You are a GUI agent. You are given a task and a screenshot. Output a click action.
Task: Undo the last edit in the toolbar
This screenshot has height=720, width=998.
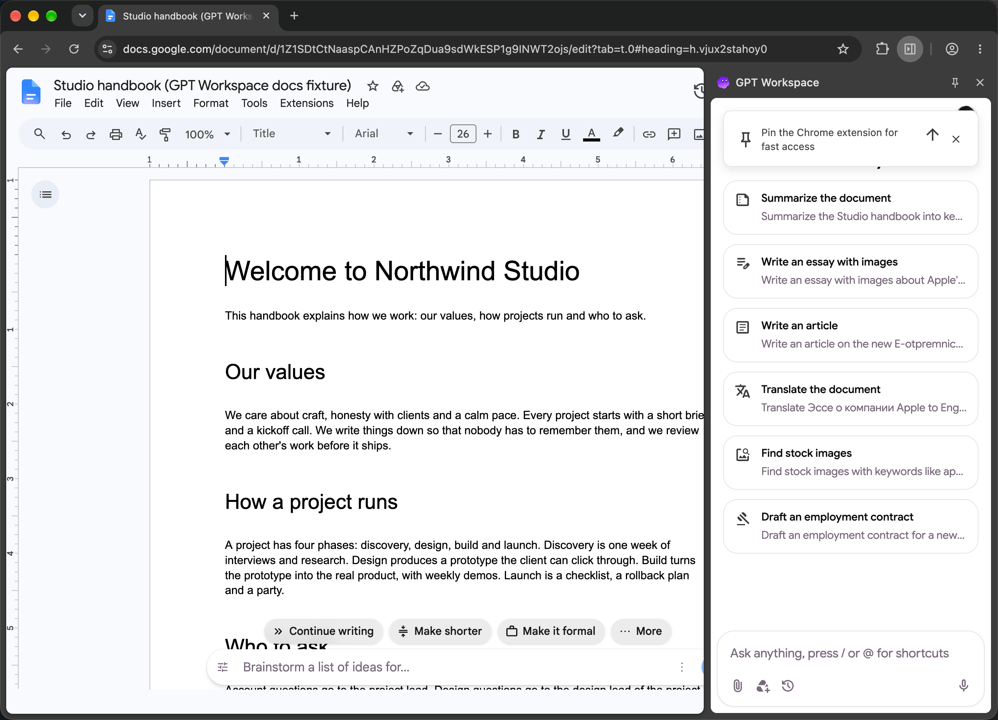click(66, 134)
